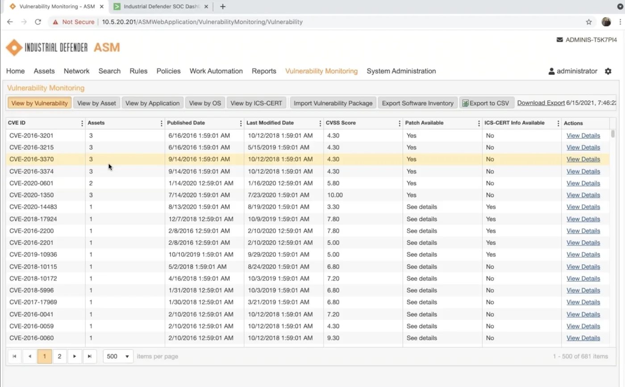625x387 pixels.
Task: Open the CVSS Score column menu
Action: pyautogui.click(x=399, y=123)
